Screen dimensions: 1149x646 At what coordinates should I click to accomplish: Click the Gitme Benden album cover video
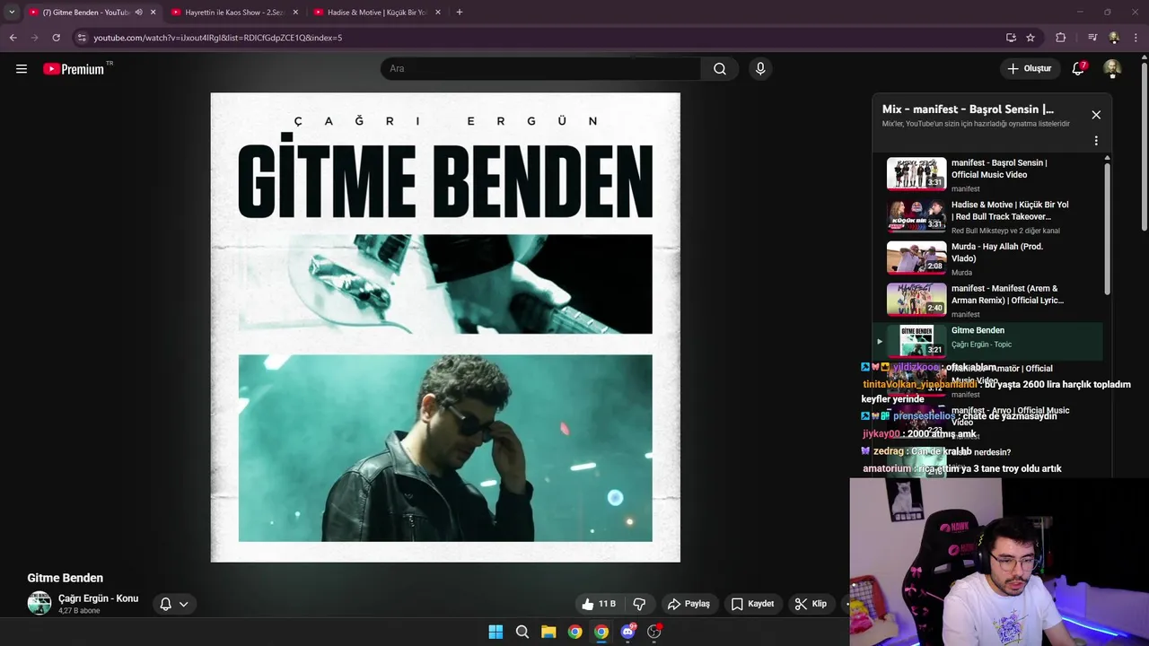pos(445,327)
